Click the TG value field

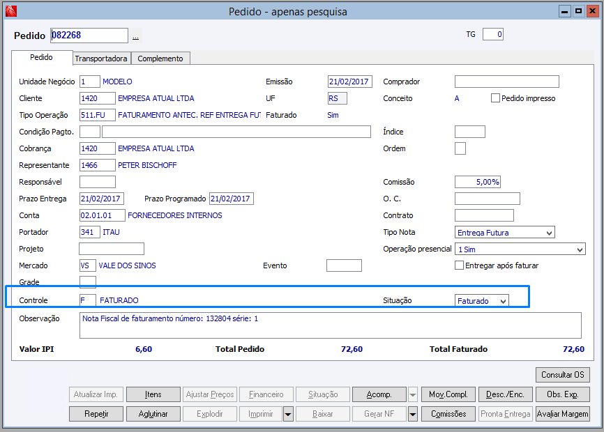coord(493,34)
